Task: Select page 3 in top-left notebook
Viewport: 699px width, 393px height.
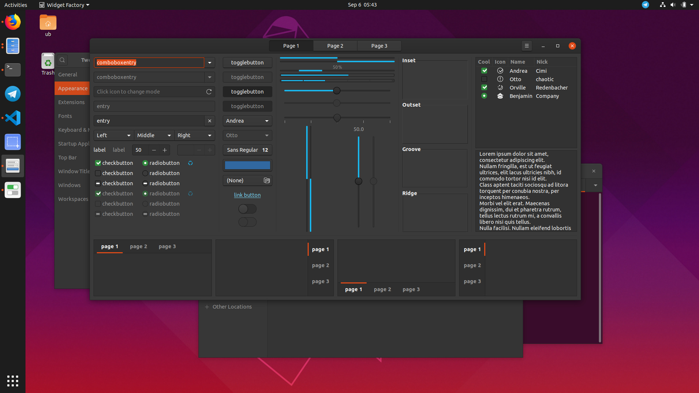Action: coord(167,246)
